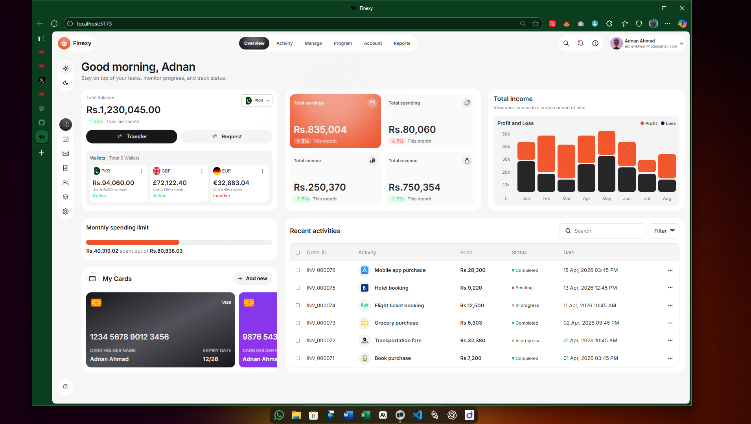Image resolution: width=751 pixels, height=424 pixels.
Task: Click the dashboard grid icon in the sidebar
Action: click(x=66, y=125)
